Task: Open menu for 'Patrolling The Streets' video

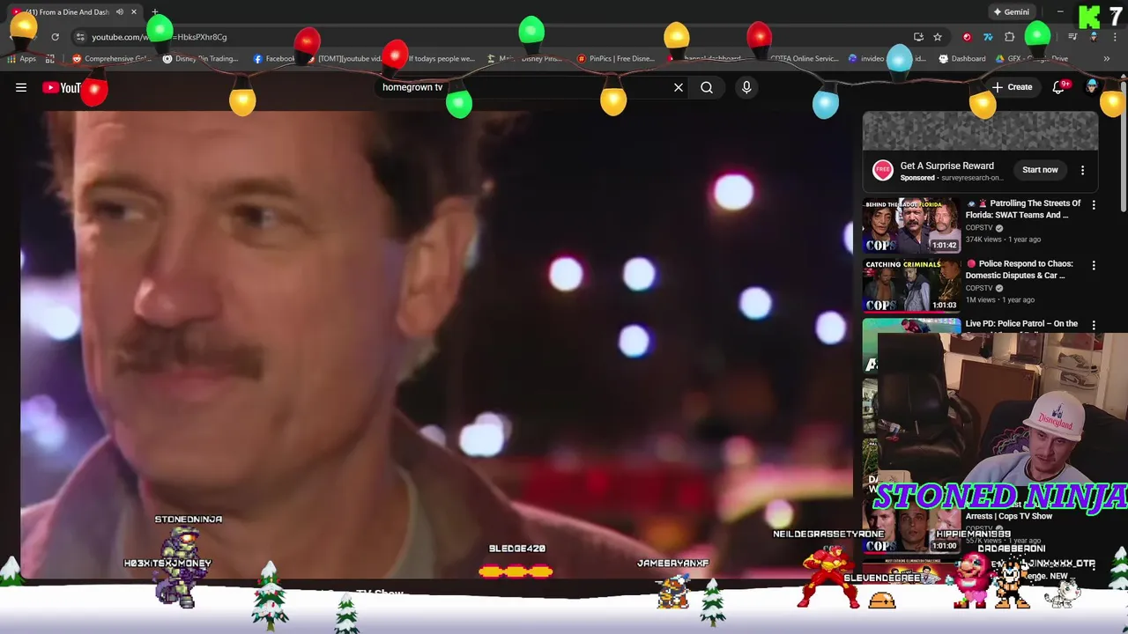Action: pyautogui.click(x=1094, y=204)
